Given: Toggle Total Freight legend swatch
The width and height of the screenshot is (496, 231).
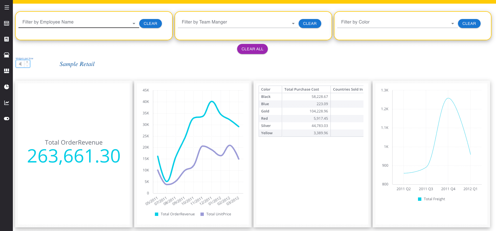Looking at the screenshot, I should tap(420, 199).
